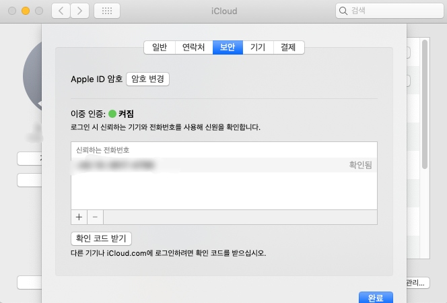Click the search magnifier icon
The image size is (447, 303).
(x=343, y=11)
